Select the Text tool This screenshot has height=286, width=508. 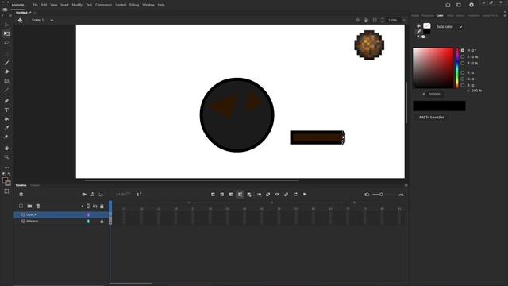tap(6, 110)
